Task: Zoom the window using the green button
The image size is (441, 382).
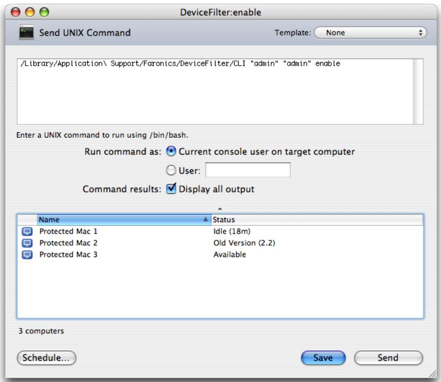Action: tap(44, 12)
